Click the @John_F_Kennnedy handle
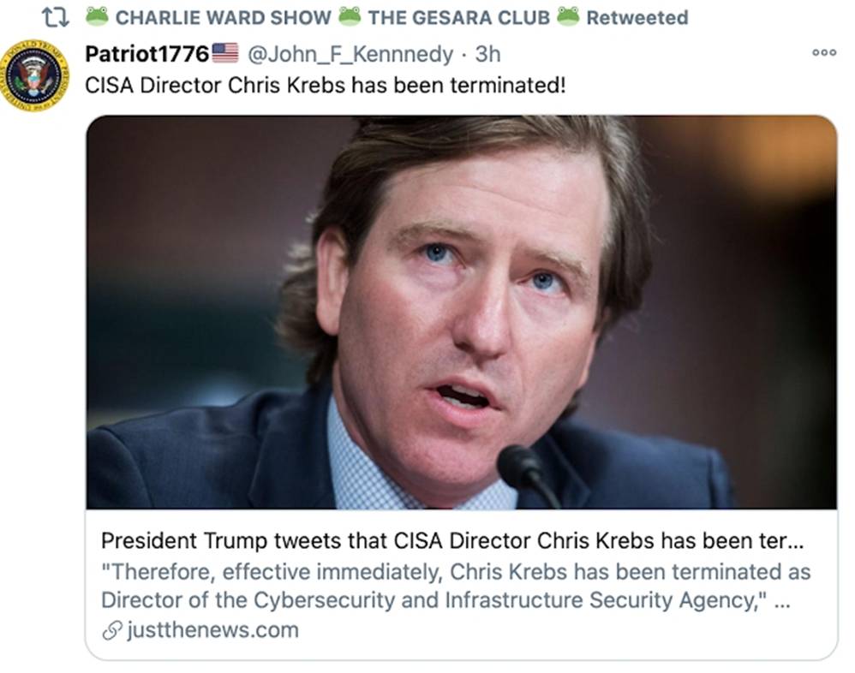 [x=350, y=54]
